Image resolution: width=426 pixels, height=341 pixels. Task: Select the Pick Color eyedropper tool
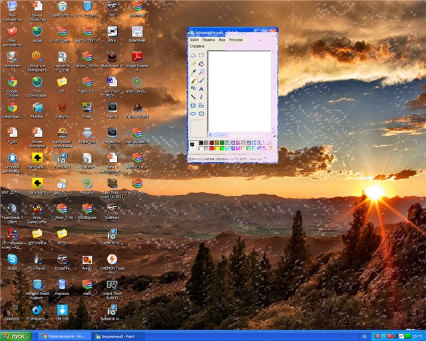coord(194,72)
